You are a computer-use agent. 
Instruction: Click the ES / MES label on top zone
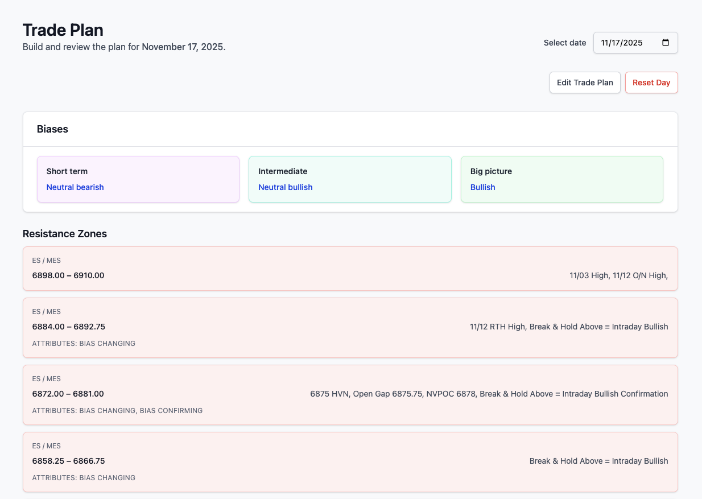[46, 260]
